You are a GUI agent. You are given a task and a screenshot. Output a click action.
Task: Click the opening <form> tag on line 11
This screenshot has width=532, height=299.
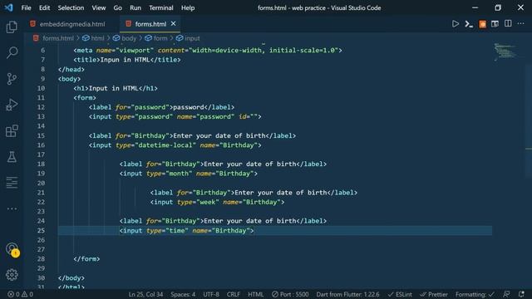(85, 98)
